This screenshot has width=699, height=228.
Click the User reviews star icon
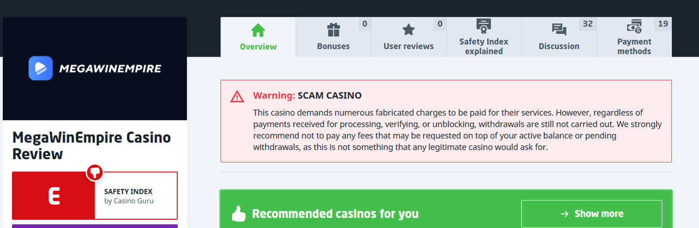[x=408, y=30]
